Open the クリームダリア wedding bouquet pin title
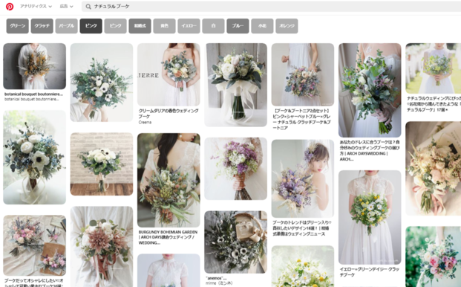 pyautogui.click(x=169, y=114)
